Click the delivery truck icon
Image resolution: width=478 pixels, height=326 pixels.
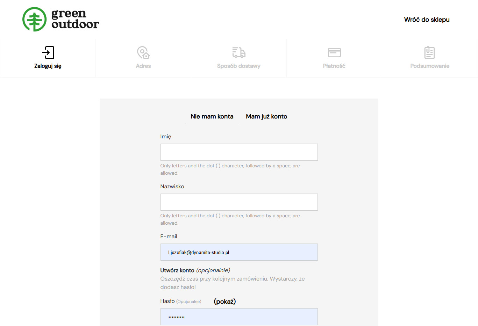click(x=239, y=53)
